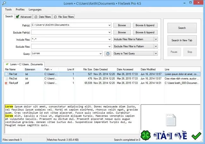Click the File4.pdf PDF icon
The image size is (205, 144).
pyautogui.click(x=6, y=83)
